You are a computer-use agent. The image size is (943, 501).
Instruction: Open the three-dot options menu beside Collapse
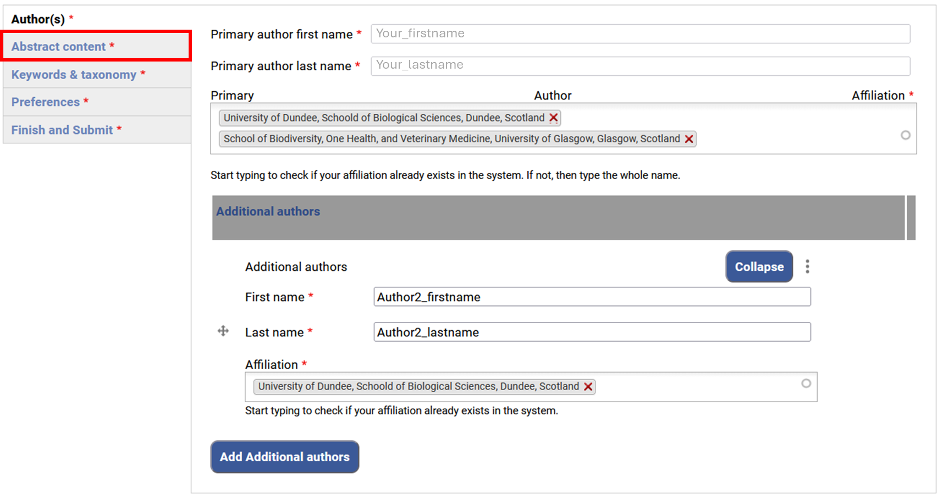tap(807, 267)
